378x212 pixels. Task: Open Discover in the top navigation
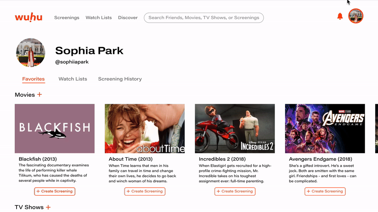(x=128, y=18)
